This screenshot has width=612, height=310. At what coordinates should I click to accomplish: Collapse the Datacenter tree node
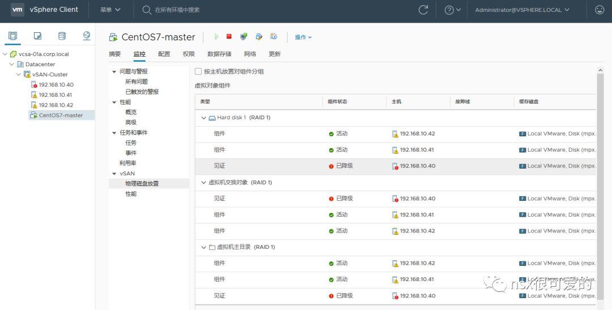coord(12,64)
